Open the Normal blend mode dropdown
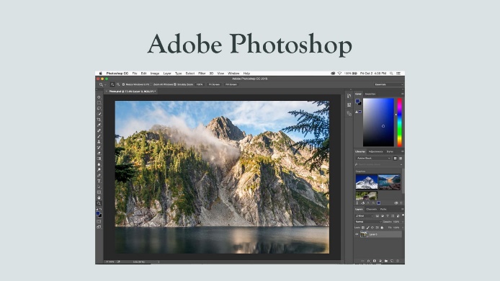The height and width of the screenshot is (281, 500). [368, 222]
